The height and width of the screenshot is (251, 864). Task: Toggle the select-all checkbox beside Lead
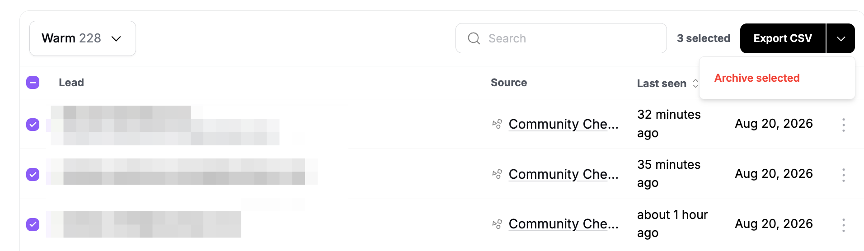coord(33,83)
